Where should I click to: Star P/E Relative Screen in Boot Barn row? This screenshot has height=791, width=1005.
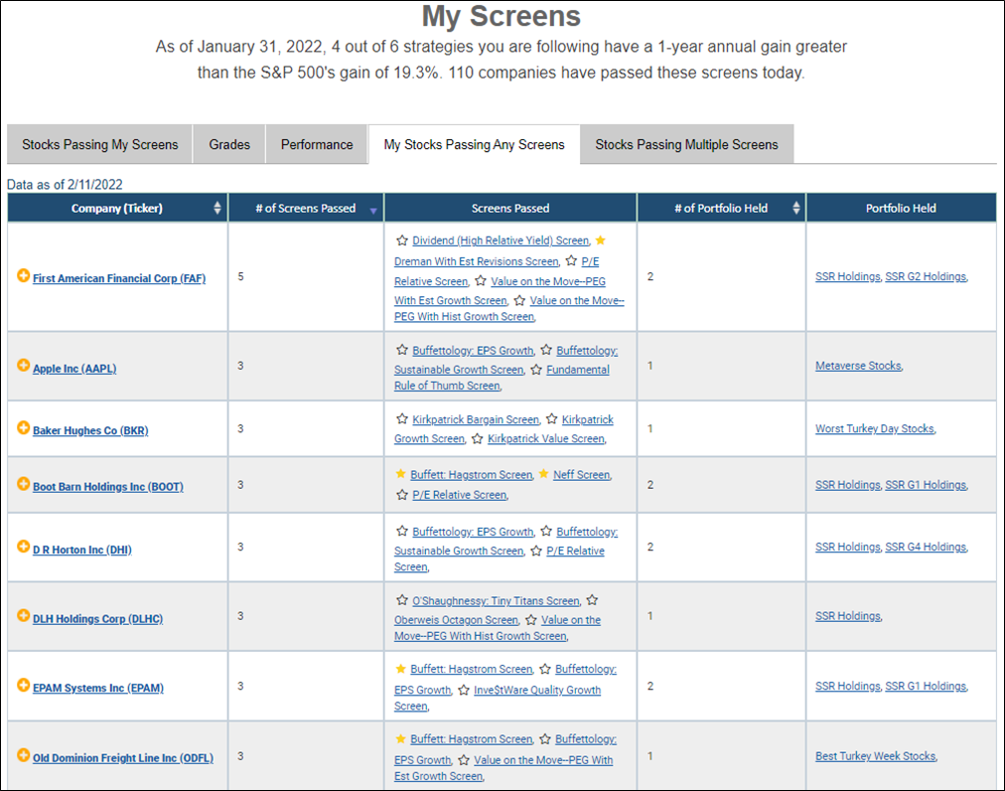point(402,495)
